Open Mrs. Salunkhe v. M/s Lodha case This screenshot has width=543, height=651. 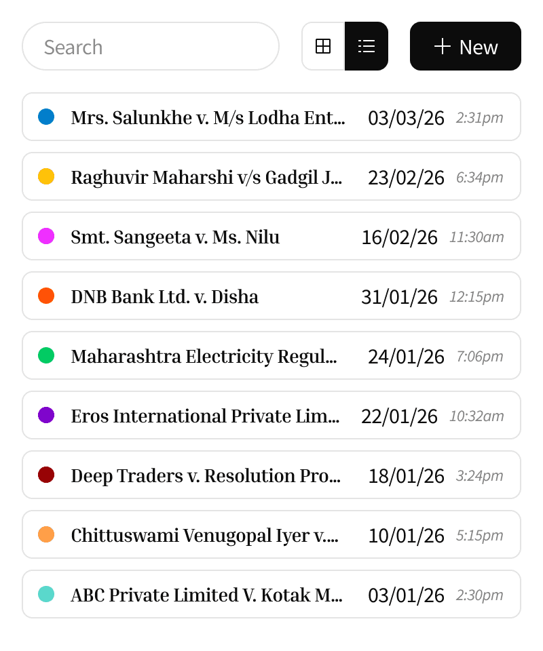208,117
